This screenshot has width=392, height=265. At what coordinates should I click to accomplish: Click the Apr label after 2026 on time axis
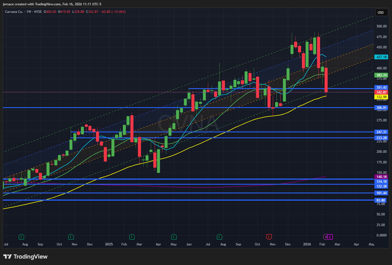coord(356,244)
